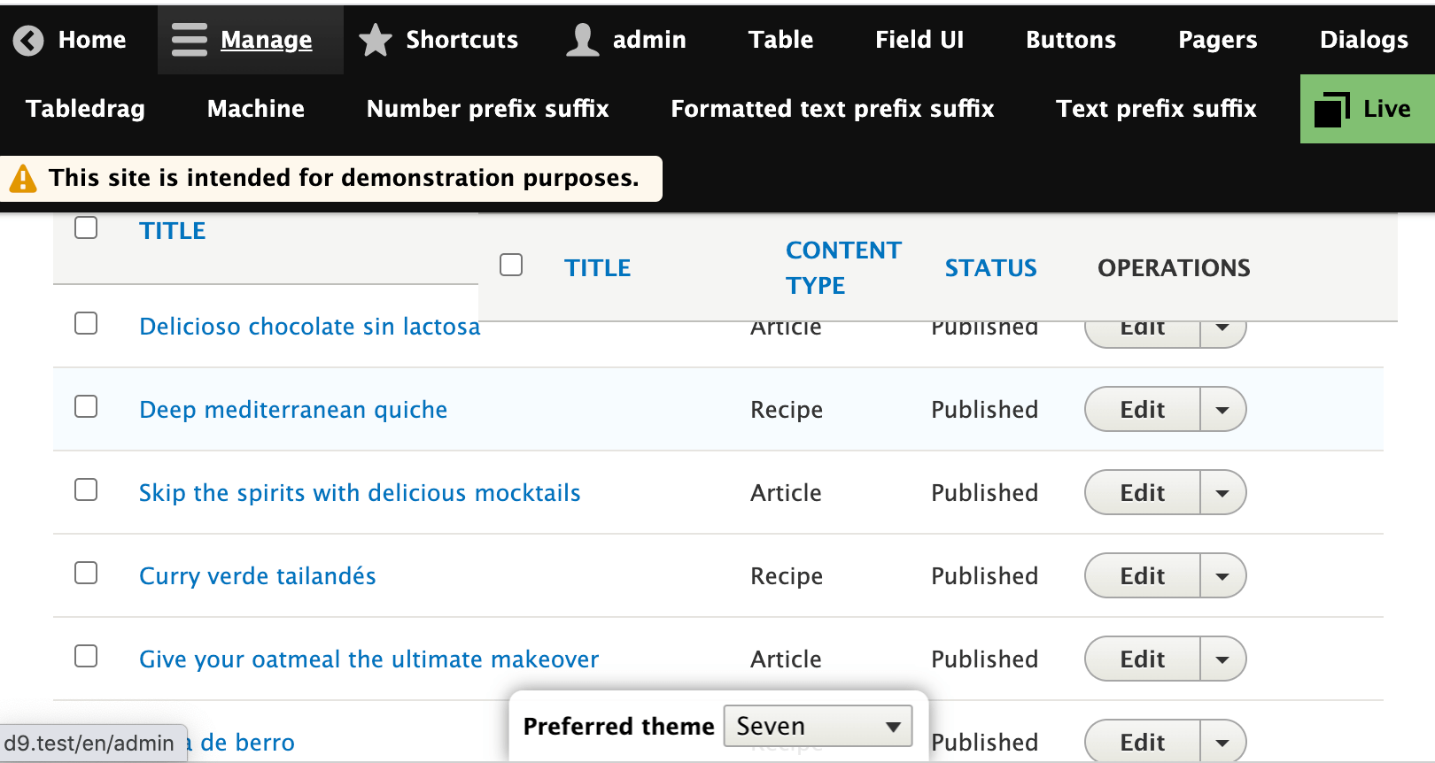Click the Manage hamburger icon

pos(189,40)
